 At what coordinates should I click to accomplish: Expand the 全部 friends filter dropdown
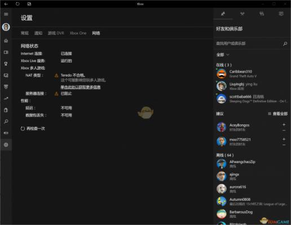(x=223, y=55)
